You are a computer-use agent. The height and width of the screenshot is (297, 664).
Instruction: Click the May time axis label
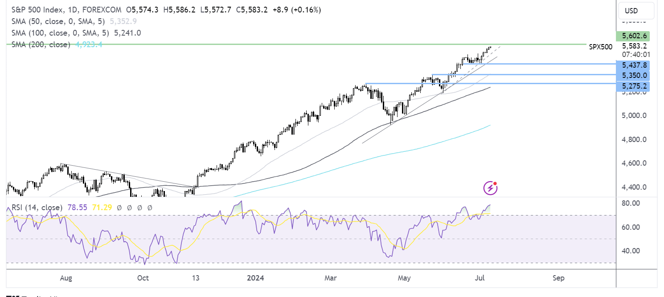click(x=404, y=278)
